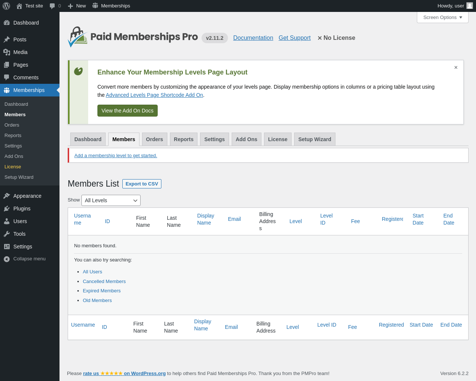Open Settings in main sidebar

pyautogui.click(x=30, y=247)
